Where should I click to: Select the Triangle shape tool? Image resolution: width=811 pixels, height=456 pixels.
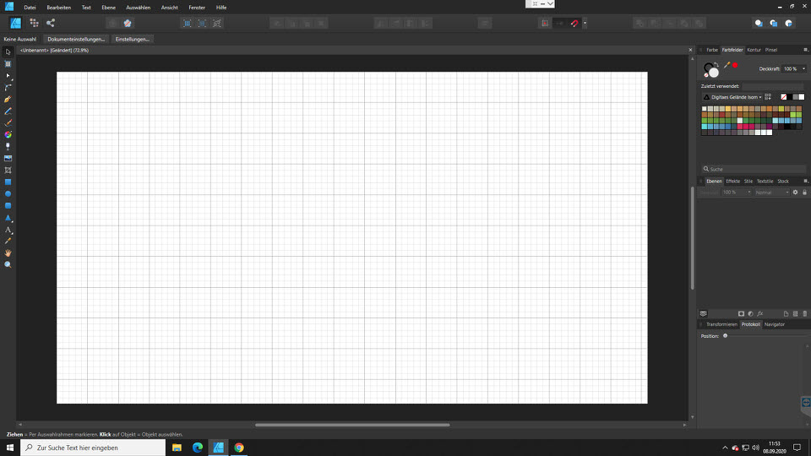(x=8, y=218)
